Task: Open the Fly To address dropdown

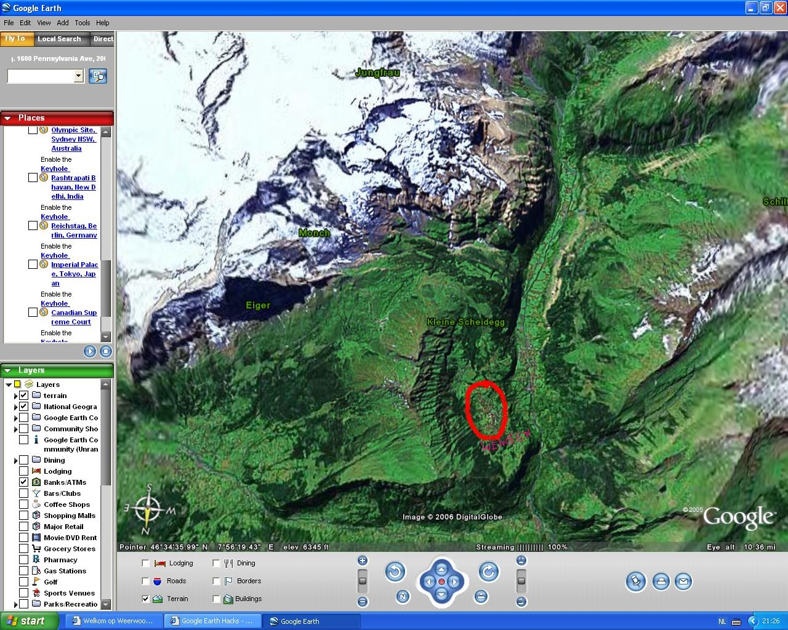Action: 78,76
